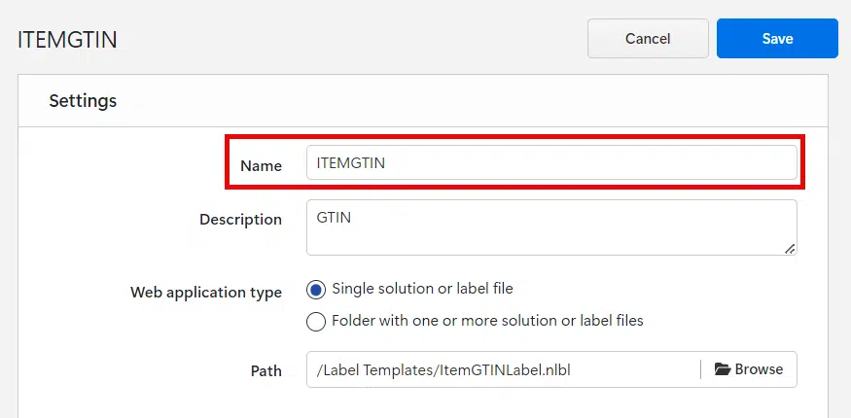Click the "Description" field label
851x418 pixels.
[240, 220]
